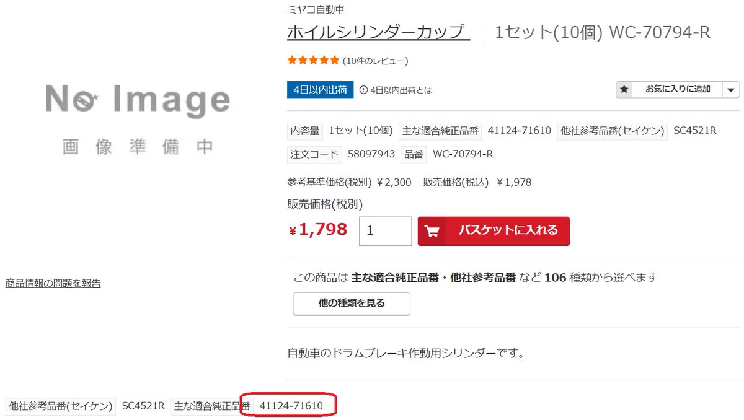Screen dimensions: 744x420
Task: Open 商品情報の問題を報告 link
Action: pyautogui.click(x=53, y=284)
